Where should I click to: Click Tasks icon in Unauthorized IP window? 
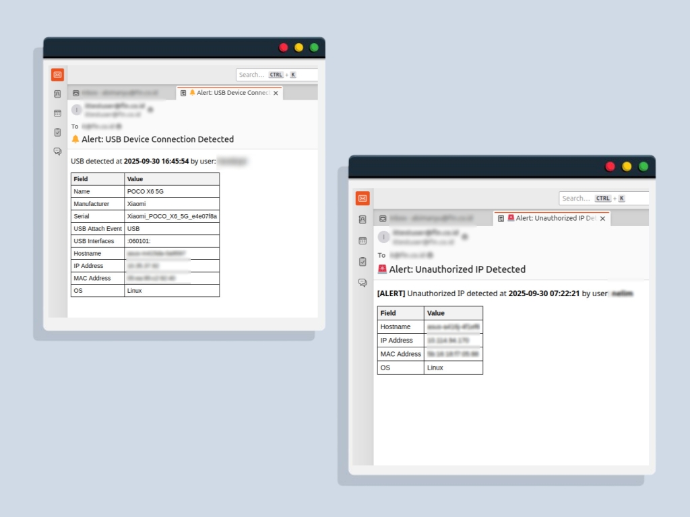[x=363, y=261]
